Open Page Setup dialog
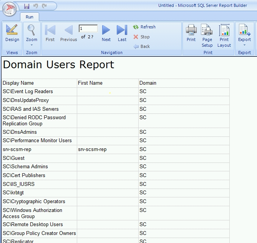Viewport: 257px width, 243px height. pos(207,35)
